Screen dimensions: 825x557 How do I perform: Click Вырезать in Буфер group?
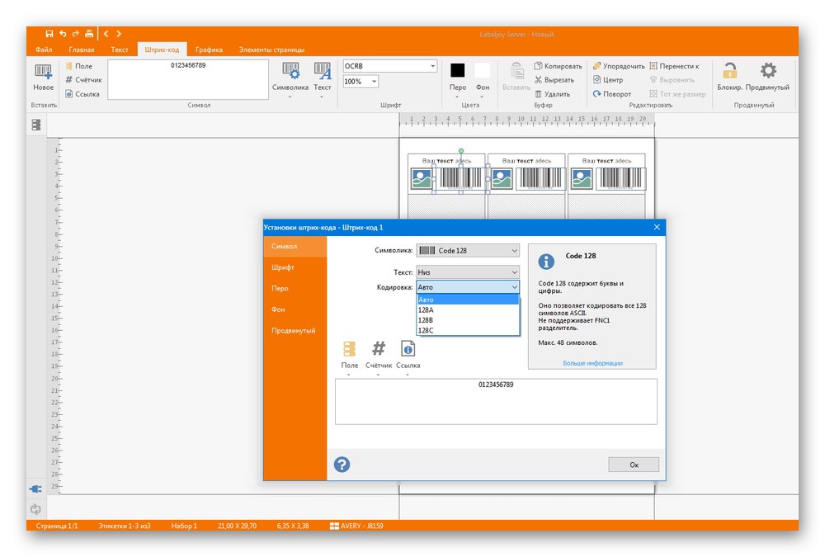554,79
